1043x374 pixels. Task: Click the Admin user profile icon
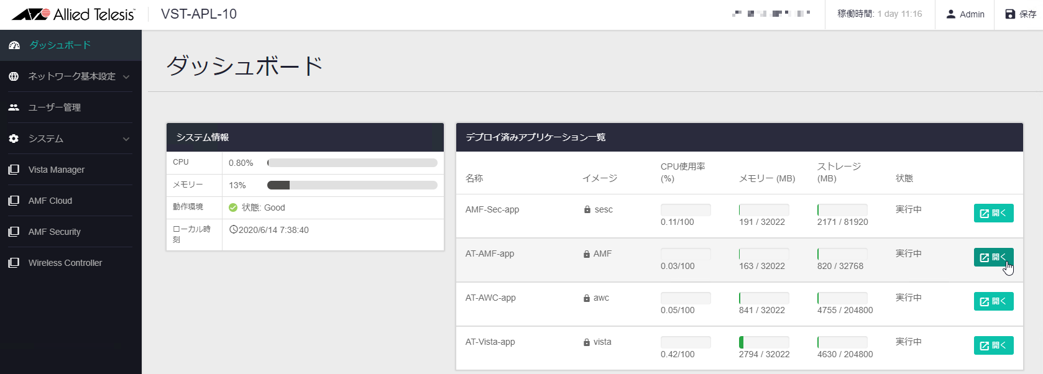(x=951, y=14)
